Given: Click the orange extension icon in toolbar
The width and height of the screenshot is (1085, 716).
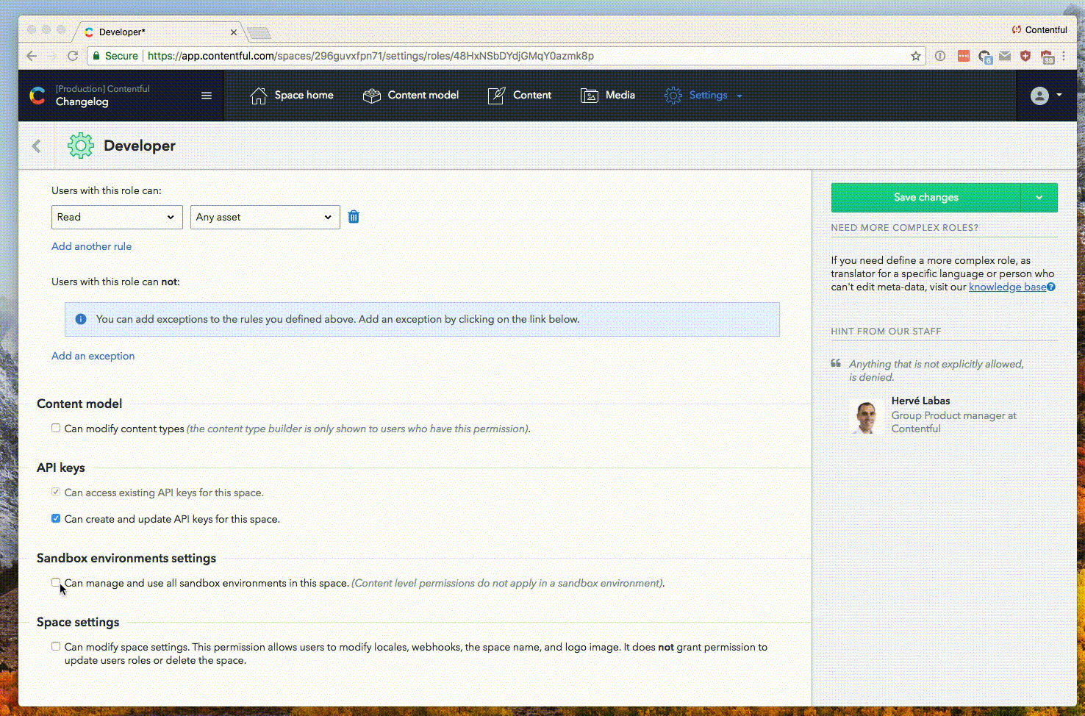Looking at the screenshot, I should [x=963, y=56].
